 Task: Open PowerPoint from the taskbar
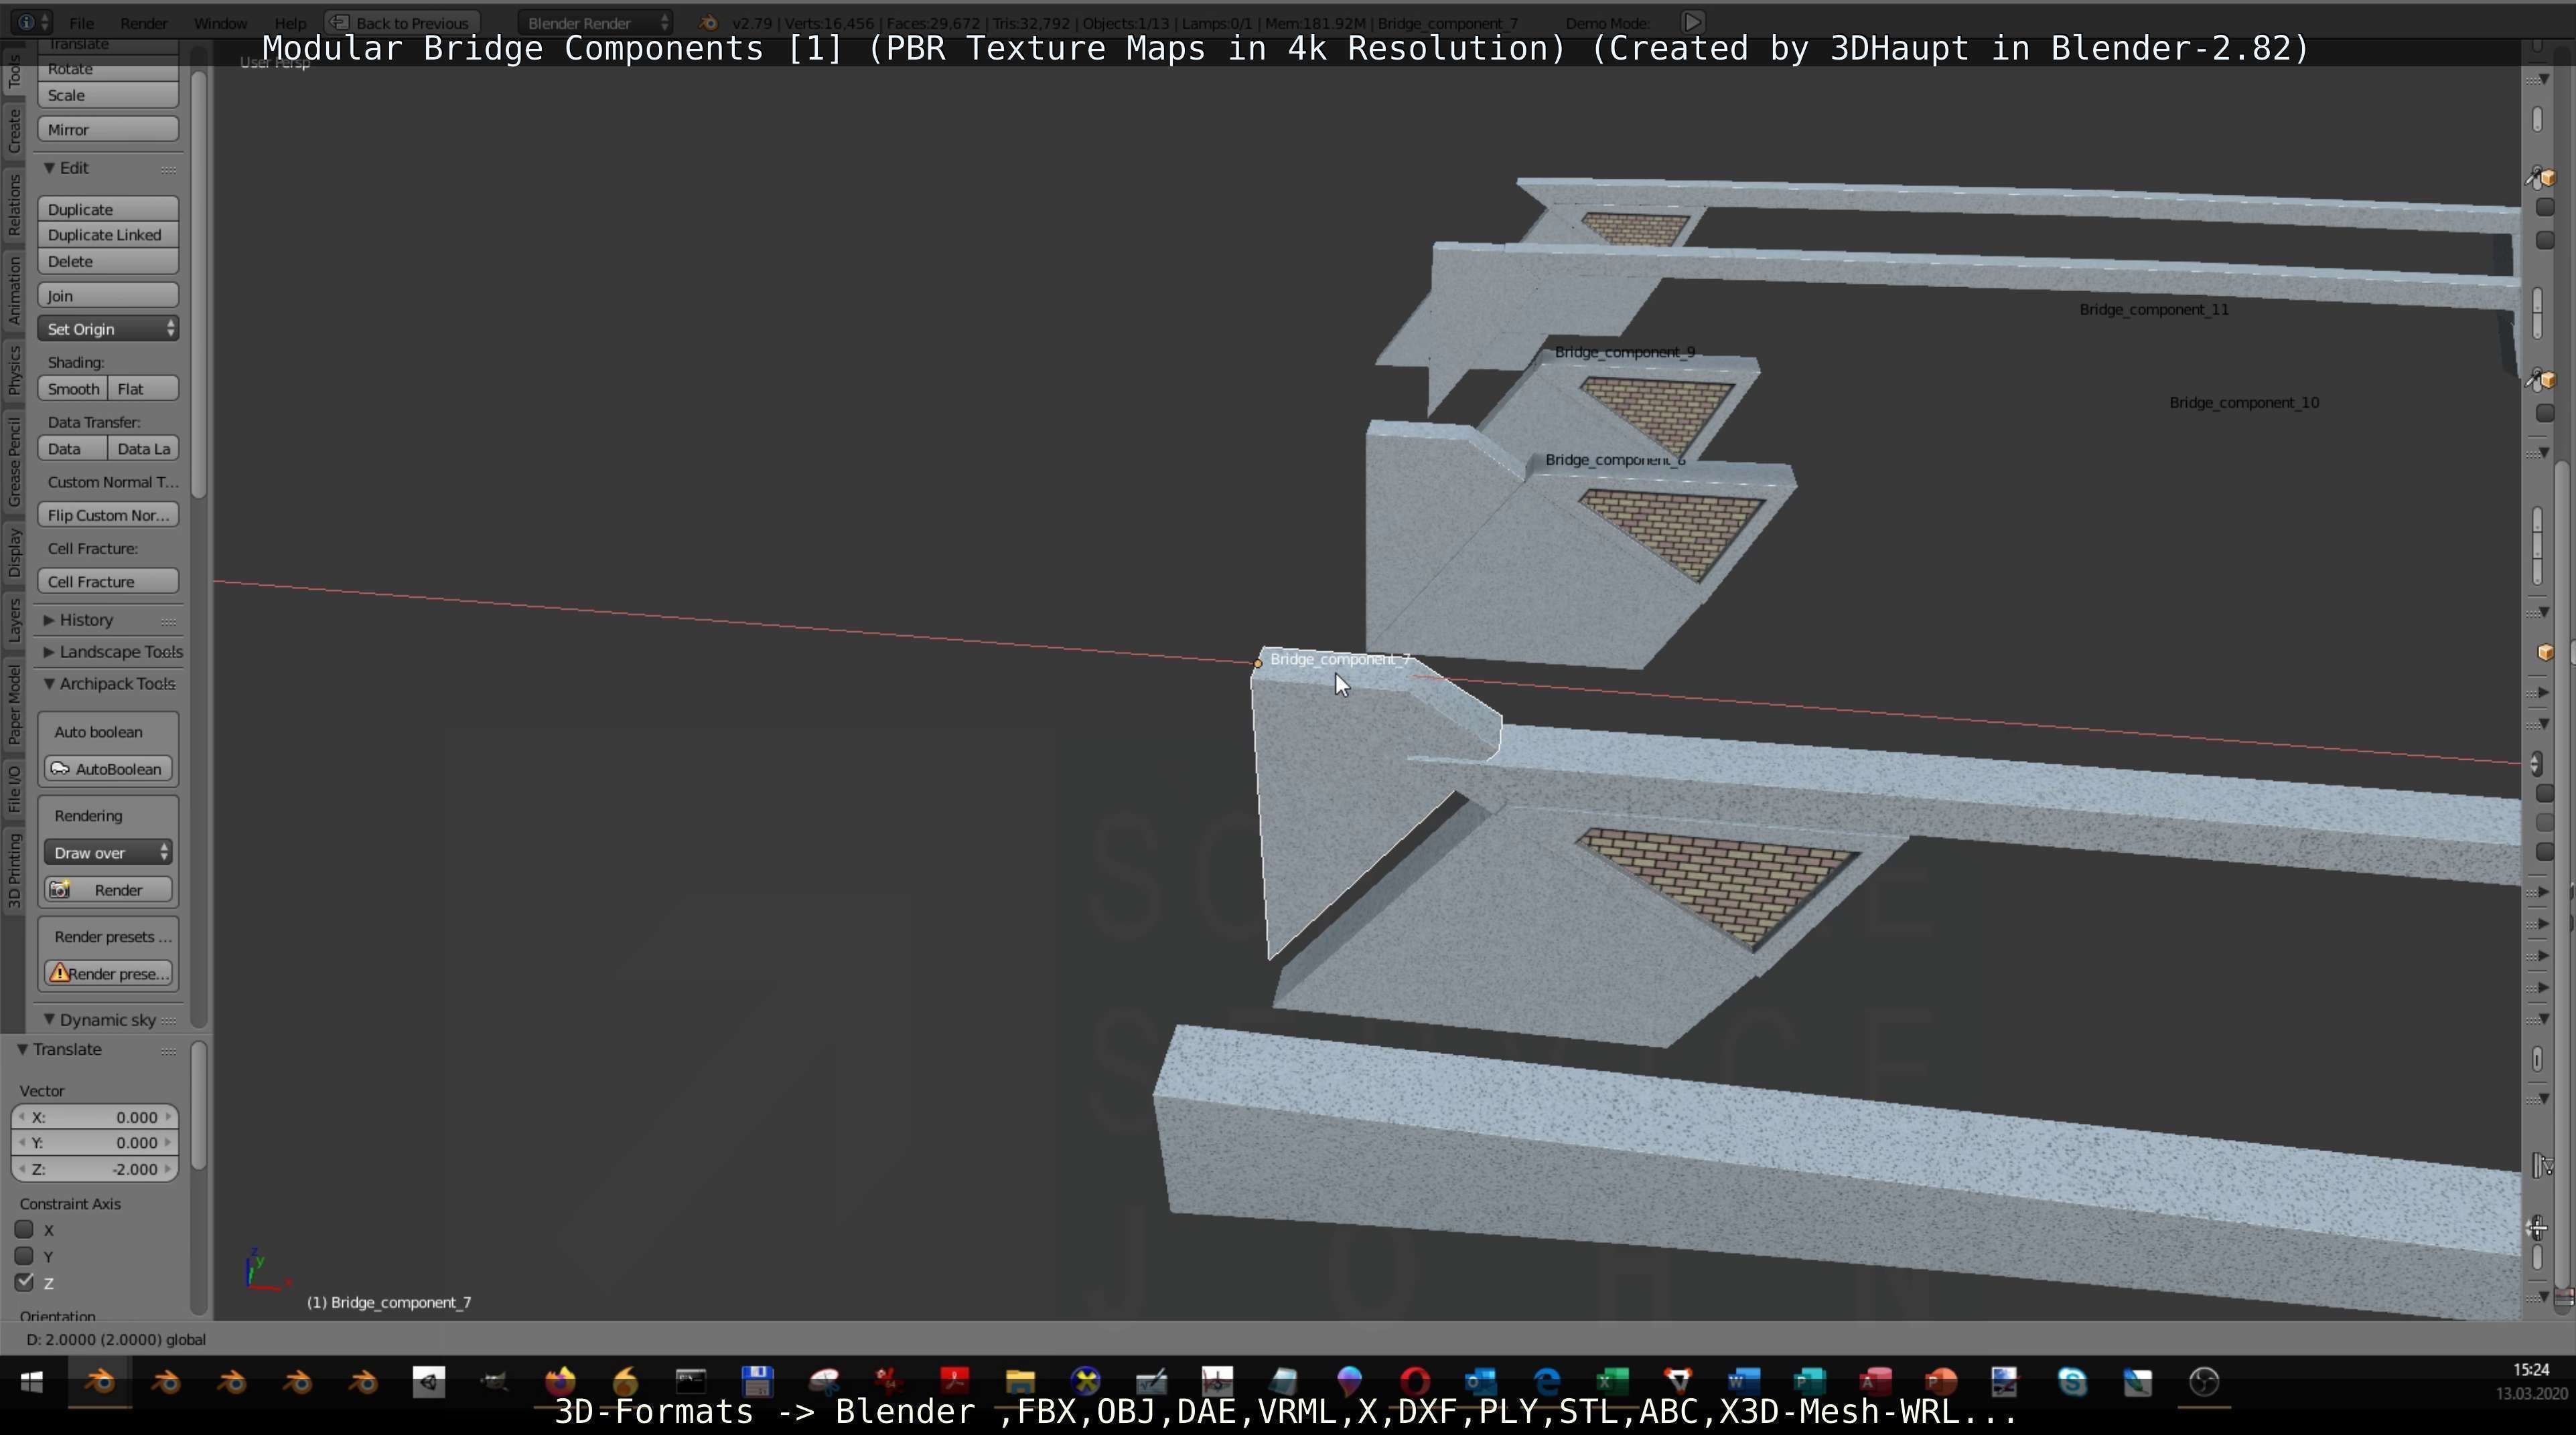pos(1941,1382)
